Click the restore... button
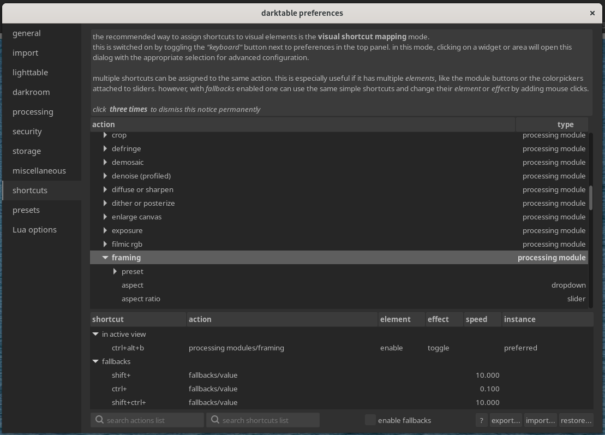605x435 pixels. [x=576, y=420]
